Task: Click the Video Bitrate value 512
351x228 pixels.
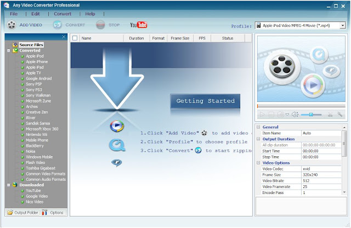Action: pos(321,181)
